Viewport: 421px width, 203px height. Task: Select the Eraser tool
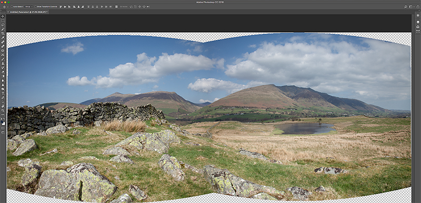point(3,72)
